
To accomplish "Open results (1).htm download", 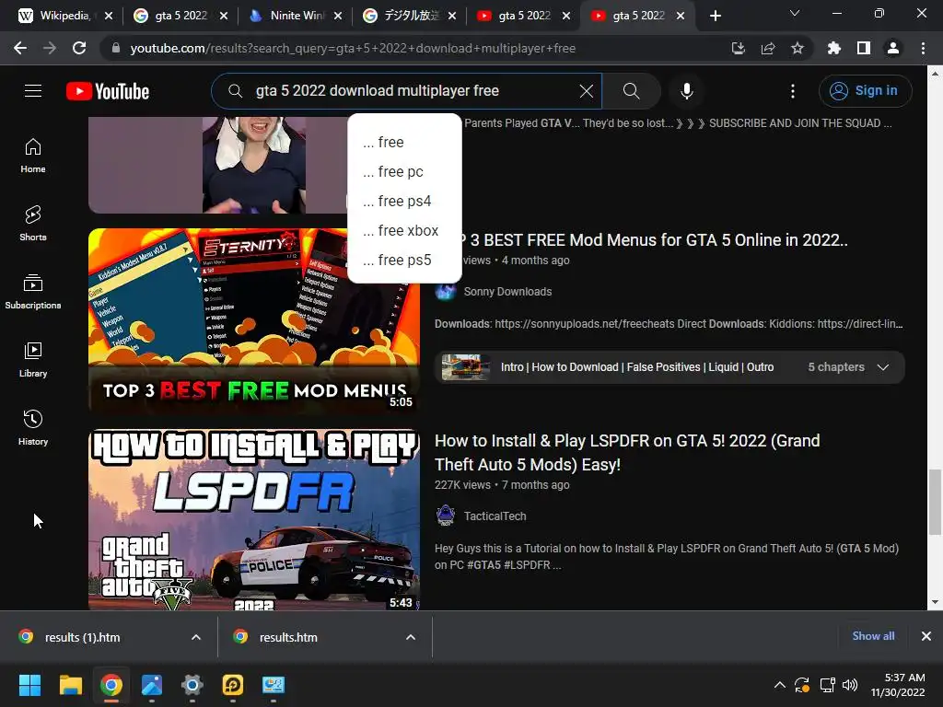I will [82, 637].
